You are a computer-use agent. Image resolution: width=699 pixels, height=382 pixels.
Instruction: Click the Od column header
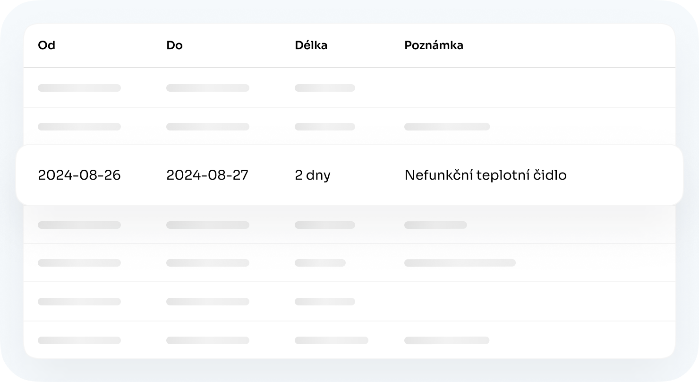tap(46, 45)
